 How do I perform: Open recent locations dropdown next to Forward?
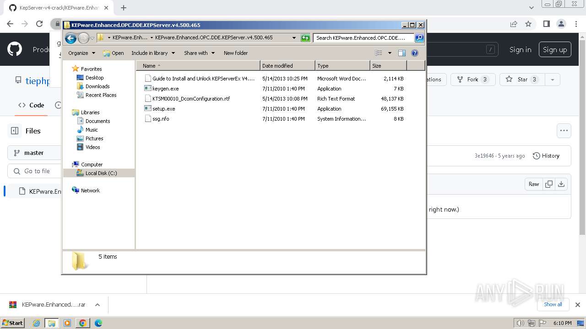92,38
